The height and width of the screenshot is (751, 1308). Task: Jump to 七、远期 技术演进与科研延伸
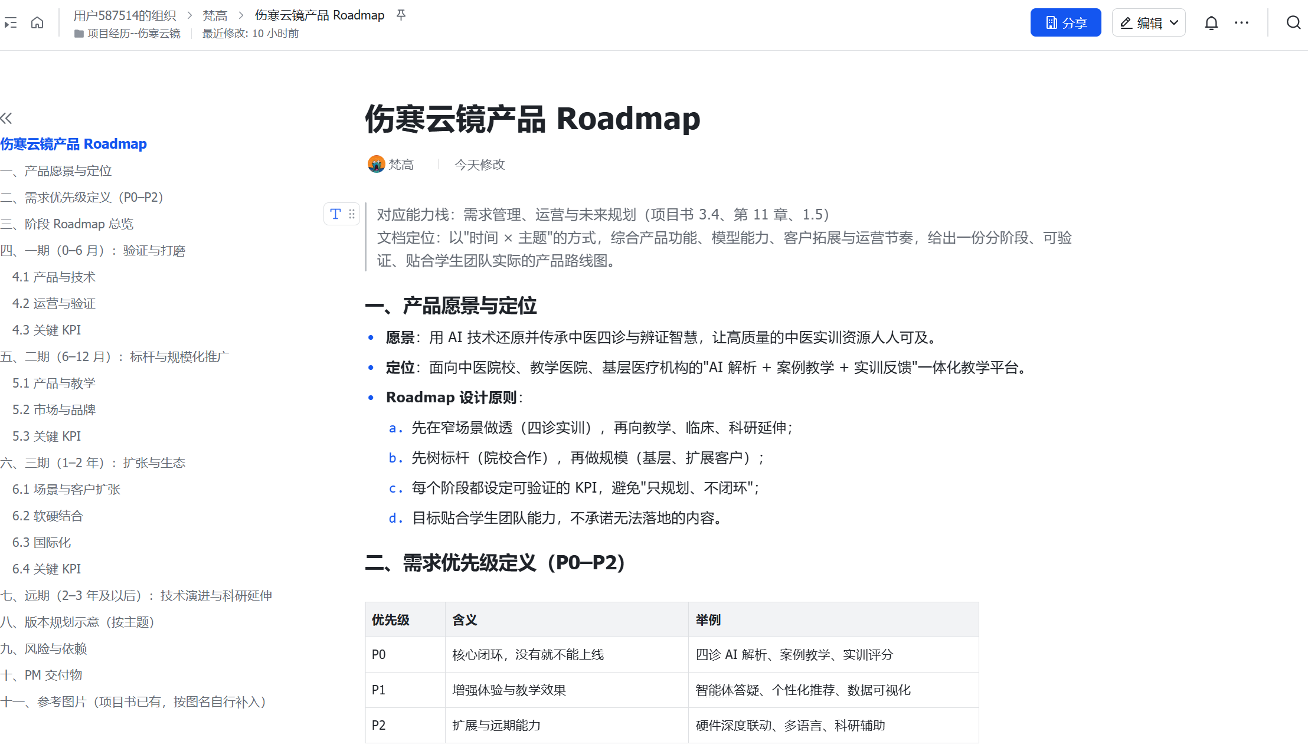click(136, 596)
